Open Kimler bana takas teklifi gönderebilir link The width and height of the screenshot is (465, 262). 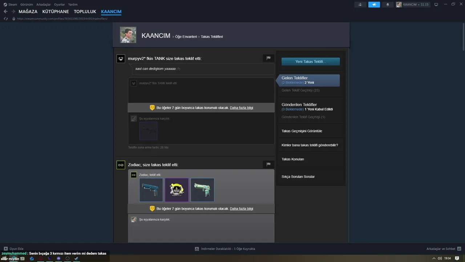coord(310,145)
